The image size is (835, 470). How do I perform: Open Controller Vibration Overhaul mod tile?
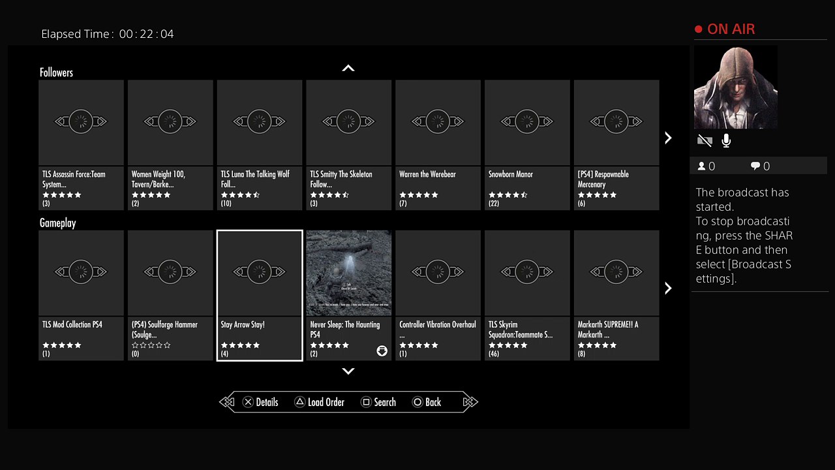pyautogui.click(x=438, y=295)
